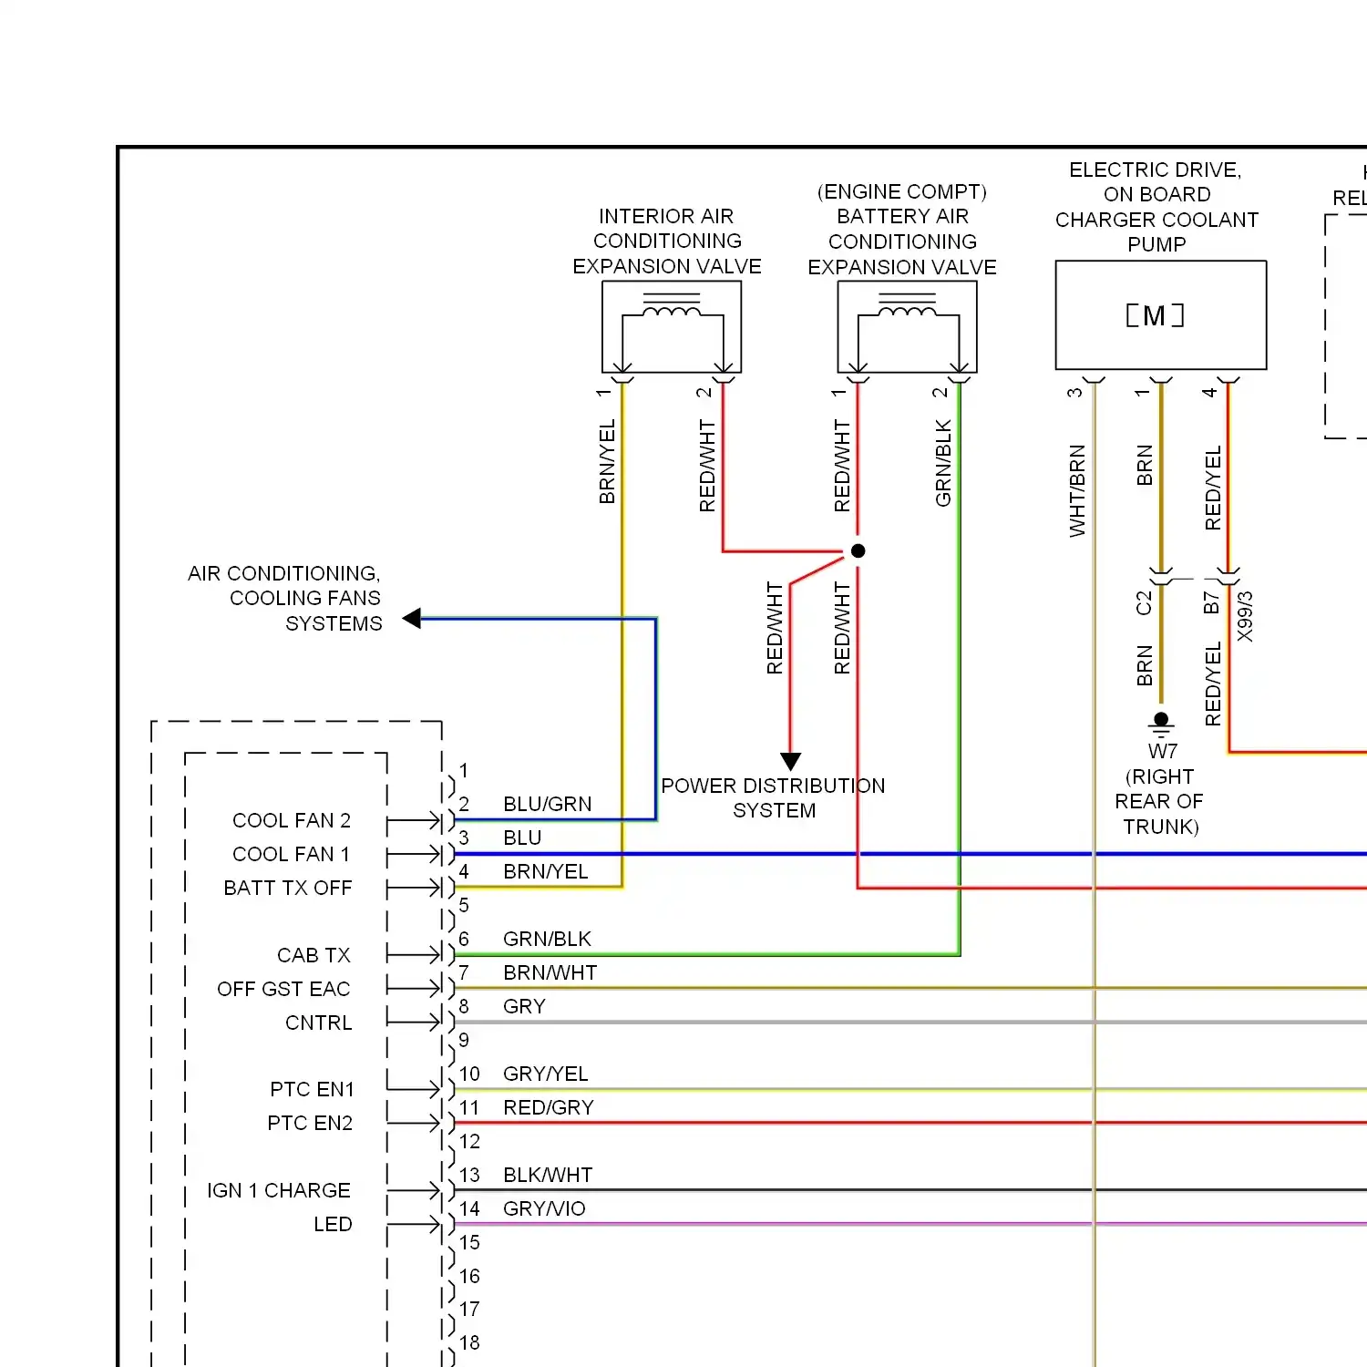Click the BATT TX OFF signal label
This screenshot has height=1367, width=1367.
tap(288, 889)
